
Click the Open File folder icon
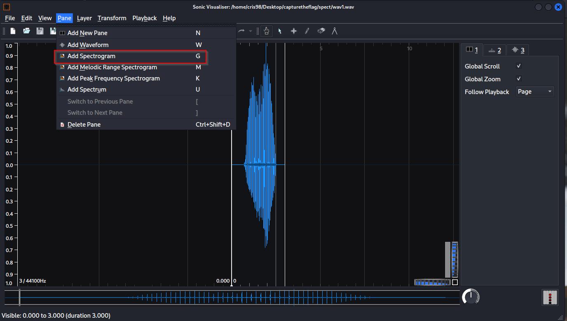(26, 31)
